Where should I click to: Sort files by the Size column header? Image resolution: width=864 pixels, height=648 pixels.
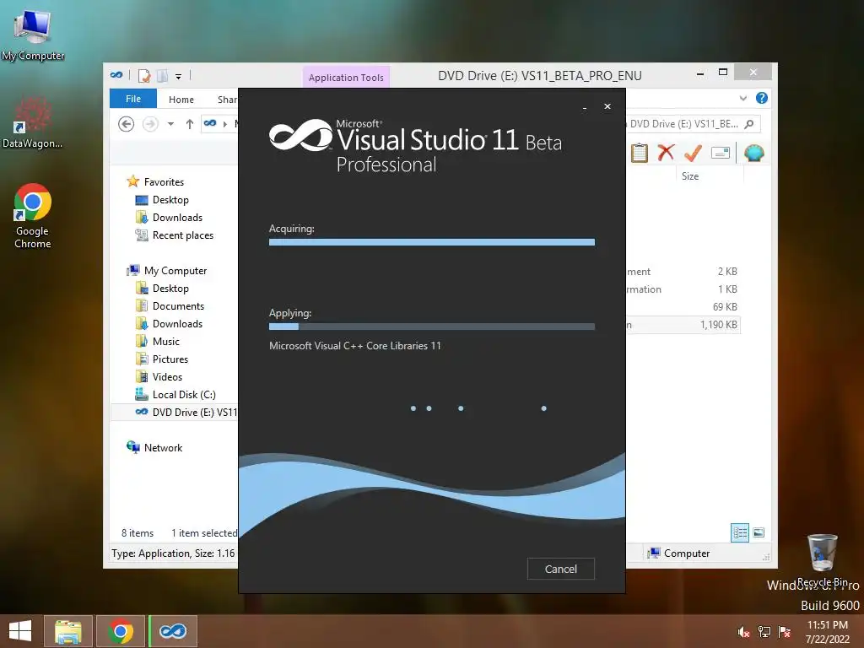click(690, 176)
